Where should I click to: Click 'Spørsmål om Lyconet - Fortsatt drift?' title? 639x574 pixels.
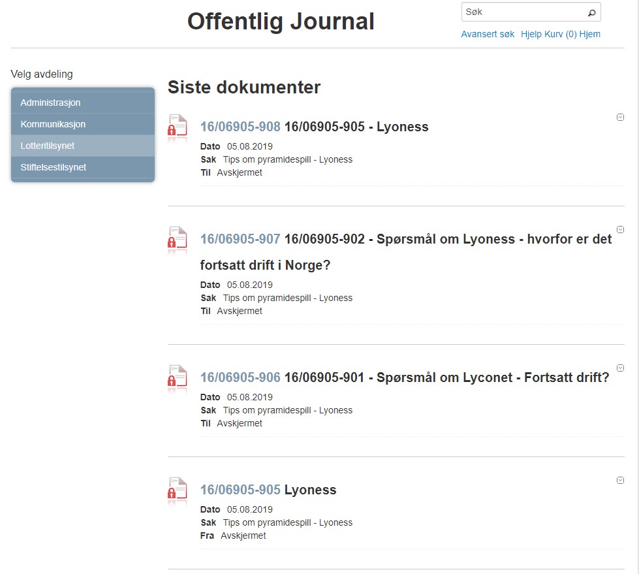click(x=493, y=377)
